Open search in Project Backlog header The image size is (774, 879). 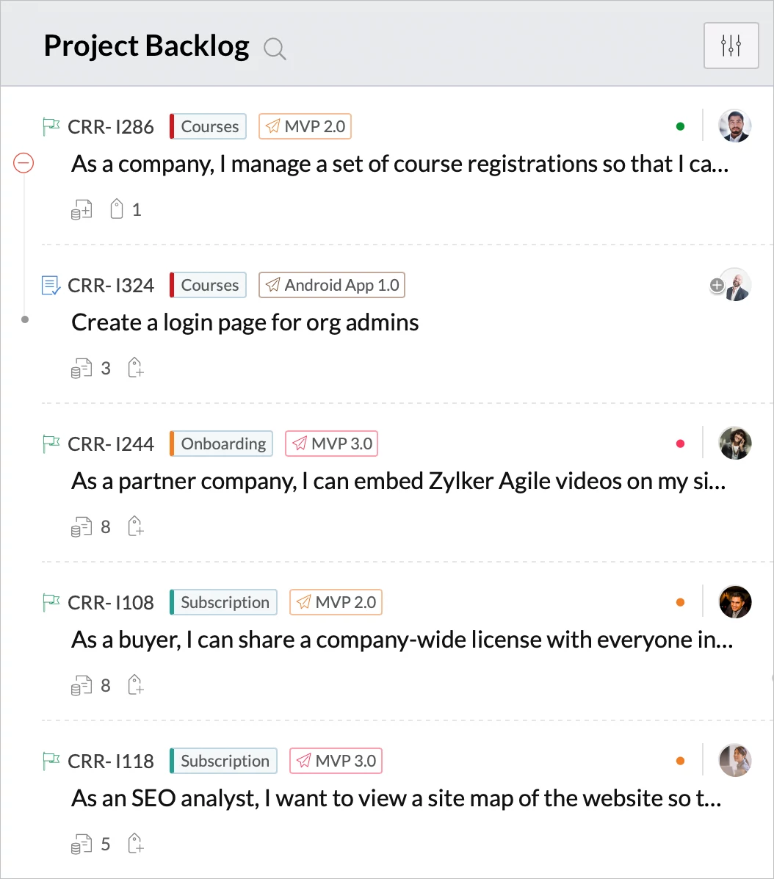click(x=275, y=48)
